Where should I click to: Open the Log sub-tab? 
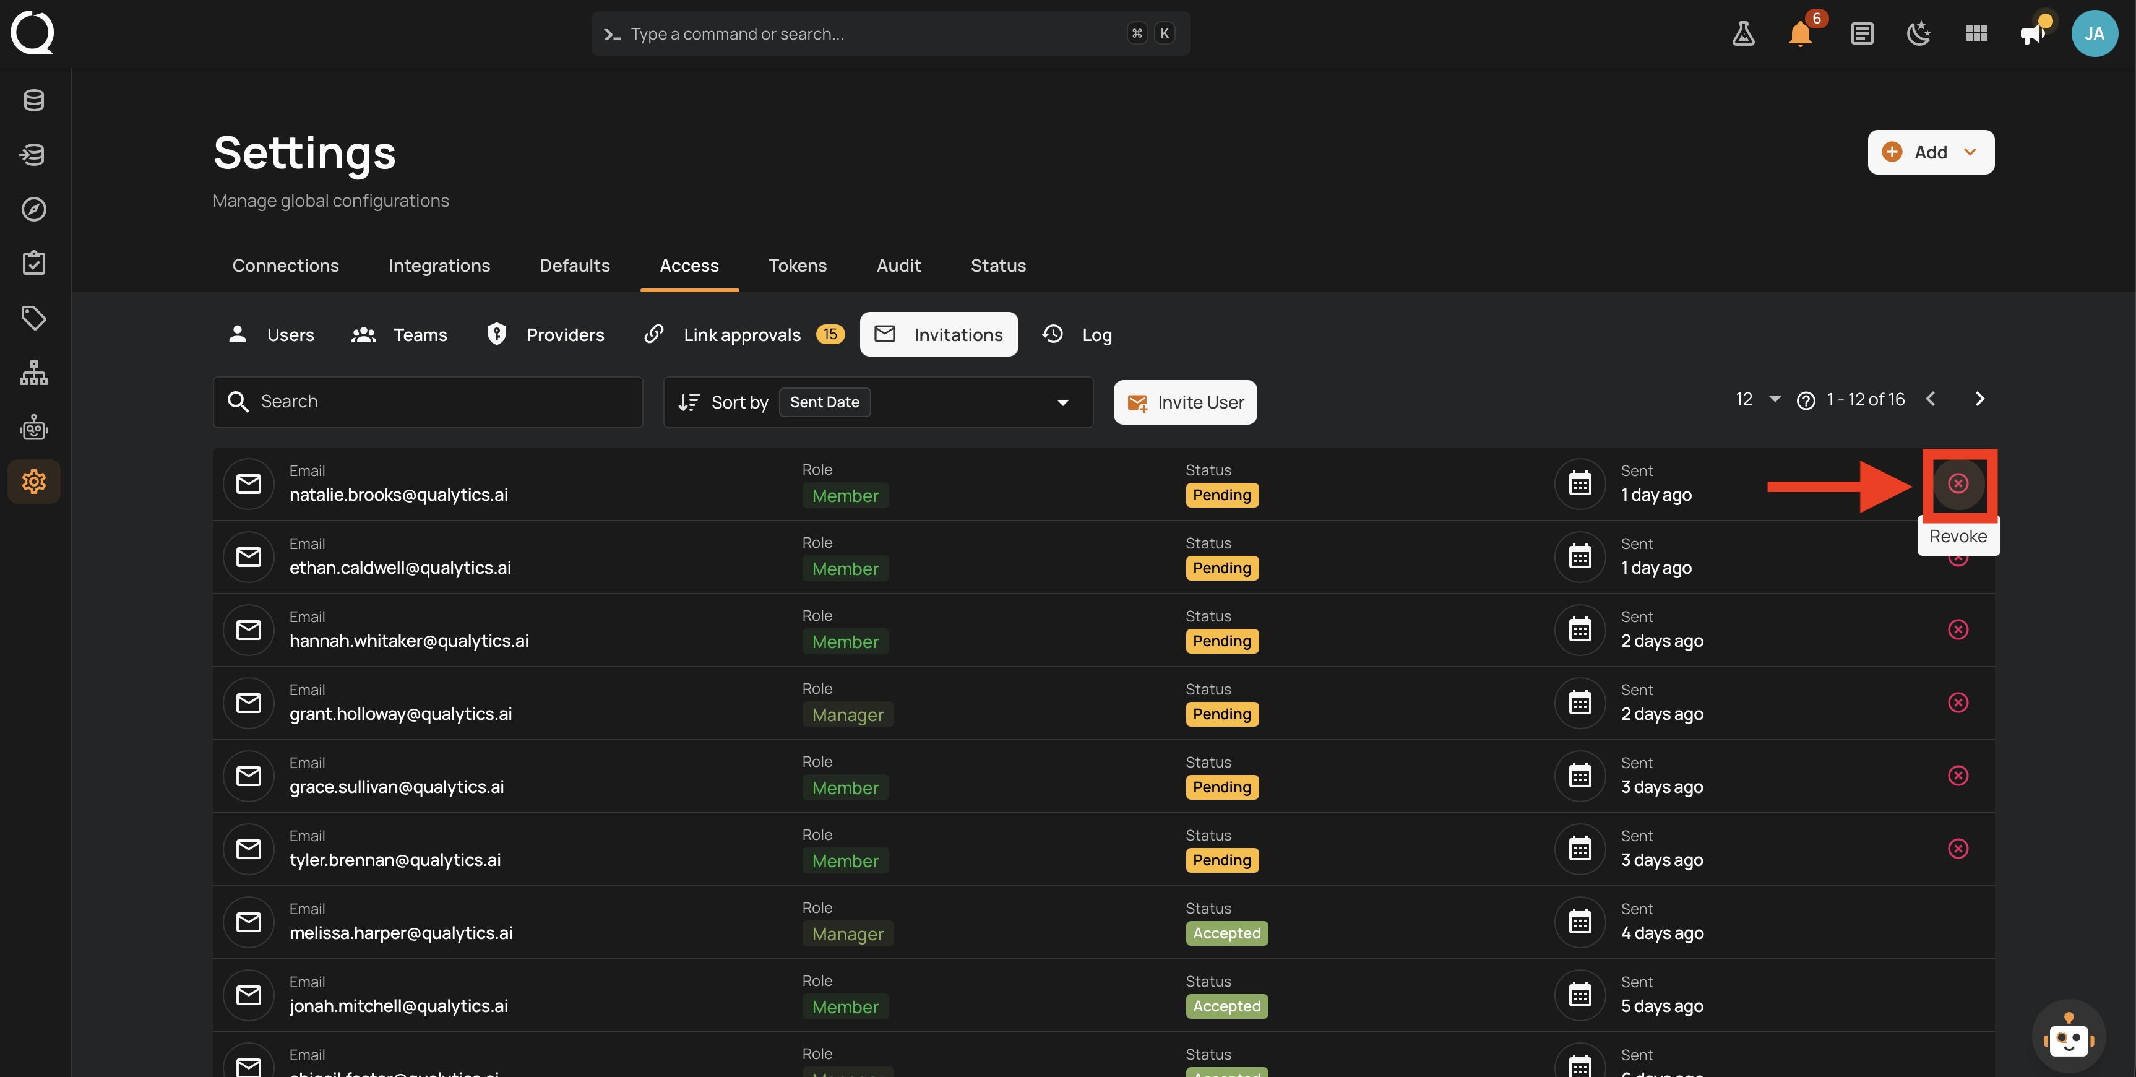coord(1076,334)
